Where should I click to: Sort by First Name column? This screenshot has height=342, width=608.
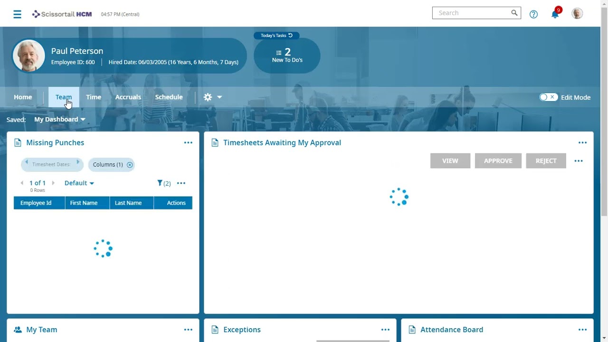coord(87,203)
